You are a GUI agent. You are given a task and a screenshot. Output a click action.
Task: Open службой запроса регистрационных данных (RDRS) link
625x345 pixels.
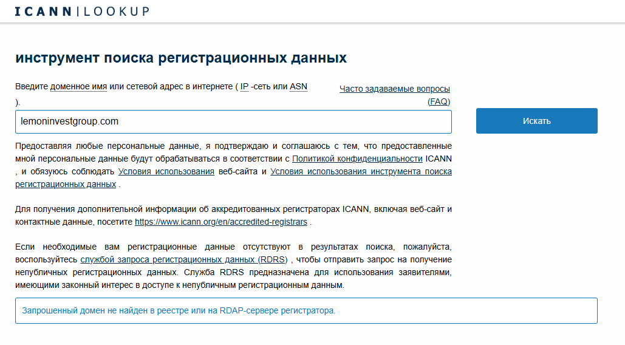(x=184, y=259)
